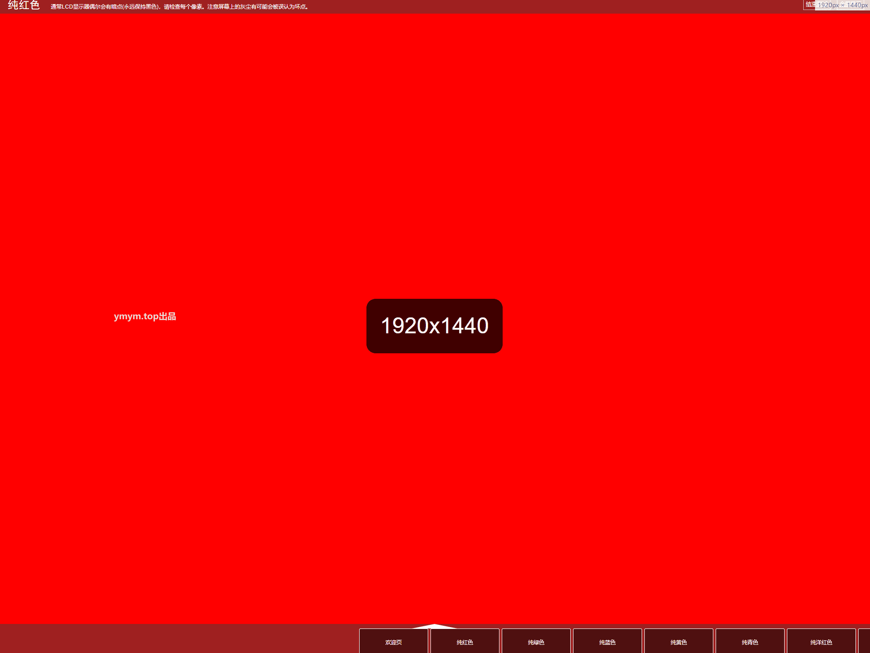The width and height of the screenshot is (870, 653).
Task: Click the 1920x1440 resolution box
Action: (435, 326)
